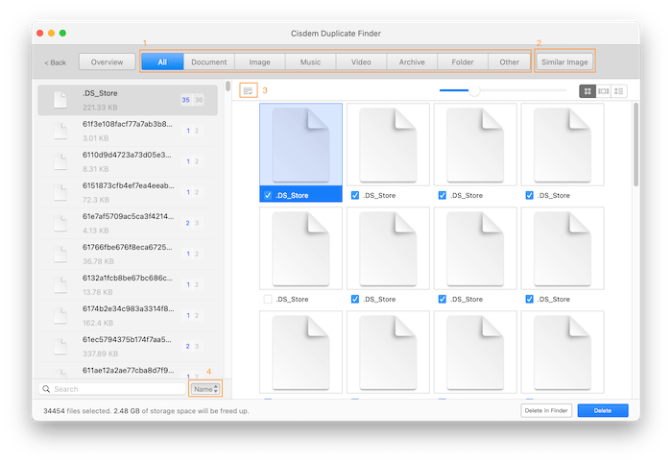672x463 pixels.
Task: Click the 35 selected count badge
Action: [x=185, y=100]
